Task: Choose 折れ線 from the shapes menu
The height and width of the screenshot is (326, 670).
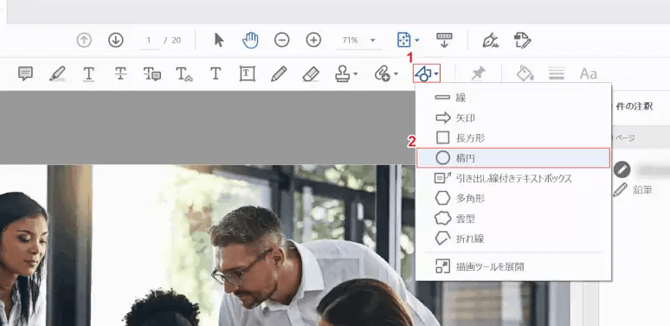Action: click(513, 239)
